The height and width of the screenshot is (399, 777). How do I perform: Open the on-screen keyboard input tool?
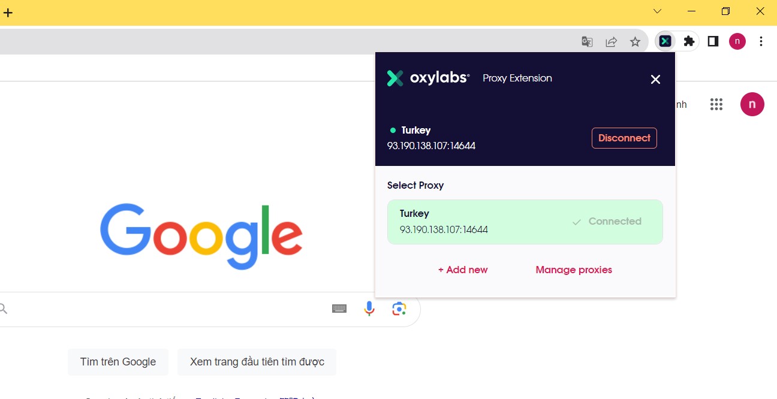339,309
